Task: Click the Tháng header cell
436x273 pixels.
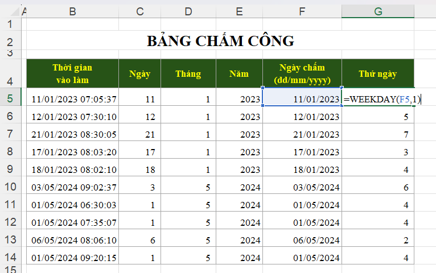Action: tap(188, 73)
